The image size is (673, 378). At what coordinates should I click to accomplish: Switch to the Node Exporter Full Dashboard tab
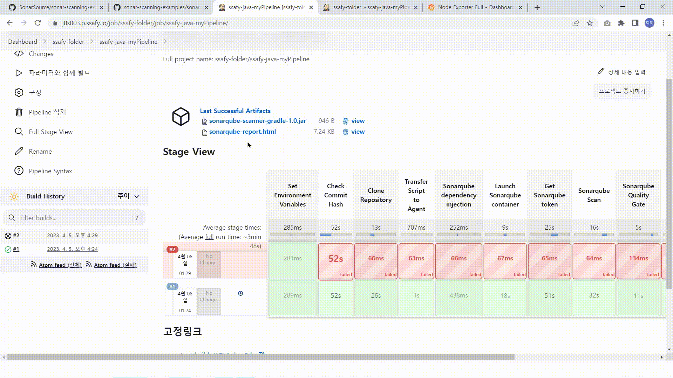[476, 7]
